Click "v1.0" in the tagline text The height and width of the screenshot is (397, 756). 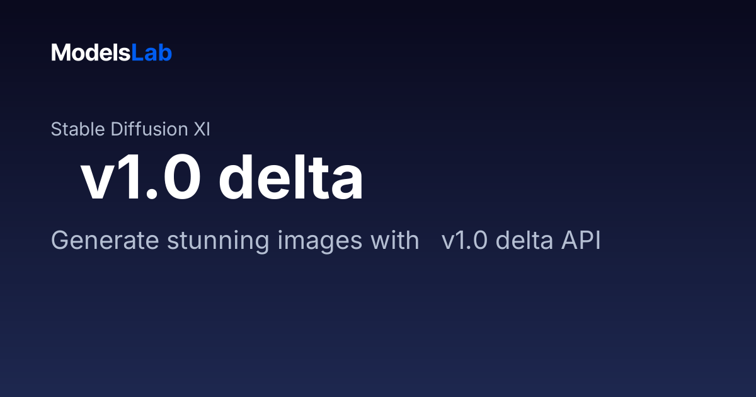click(465, 241)
